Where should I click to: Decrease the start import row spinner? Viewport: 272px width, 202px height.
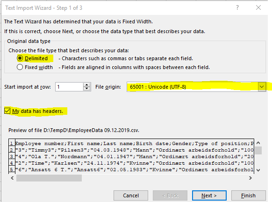pos(87,89)
